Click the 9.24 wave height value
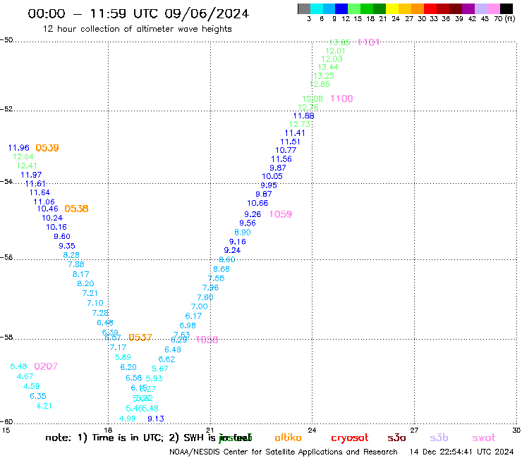The width and height of the screenshot is (522, 458). (x=232, y=250)
